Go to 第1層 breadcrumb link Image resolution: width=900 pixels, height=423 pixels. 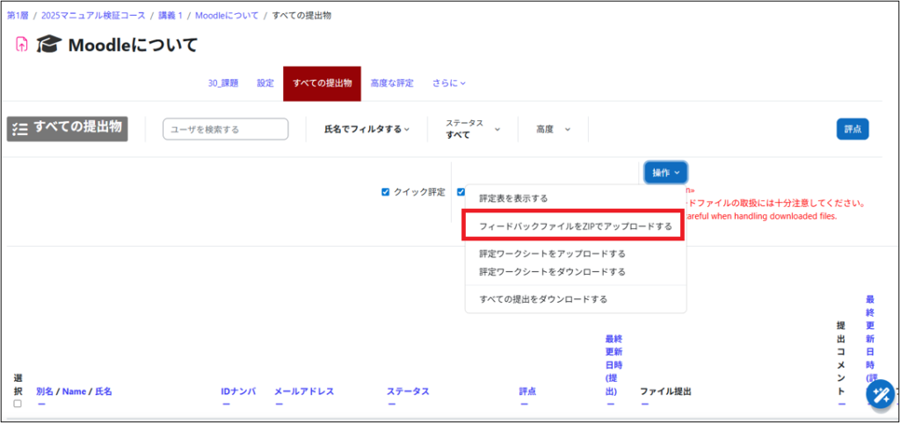tap(18, 16)
